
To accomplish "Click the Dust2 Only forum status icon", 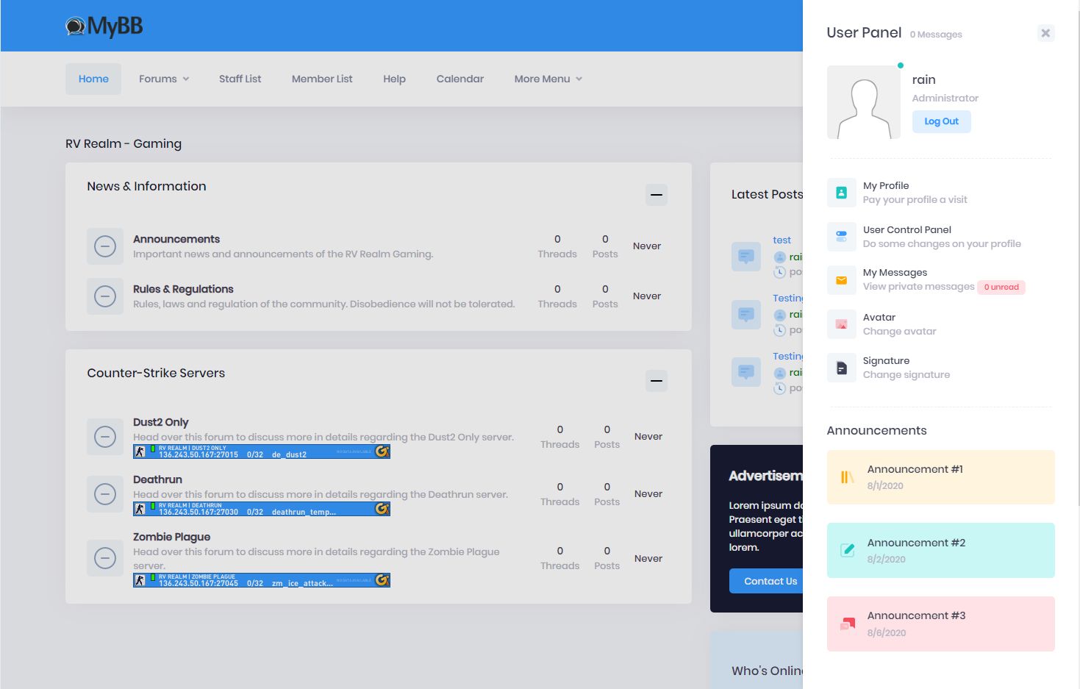I will pyautogui.click(x=105, y=437).
